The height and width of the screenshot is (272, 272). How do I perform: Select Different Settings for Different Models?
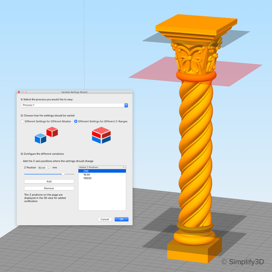tap(22, 121)
